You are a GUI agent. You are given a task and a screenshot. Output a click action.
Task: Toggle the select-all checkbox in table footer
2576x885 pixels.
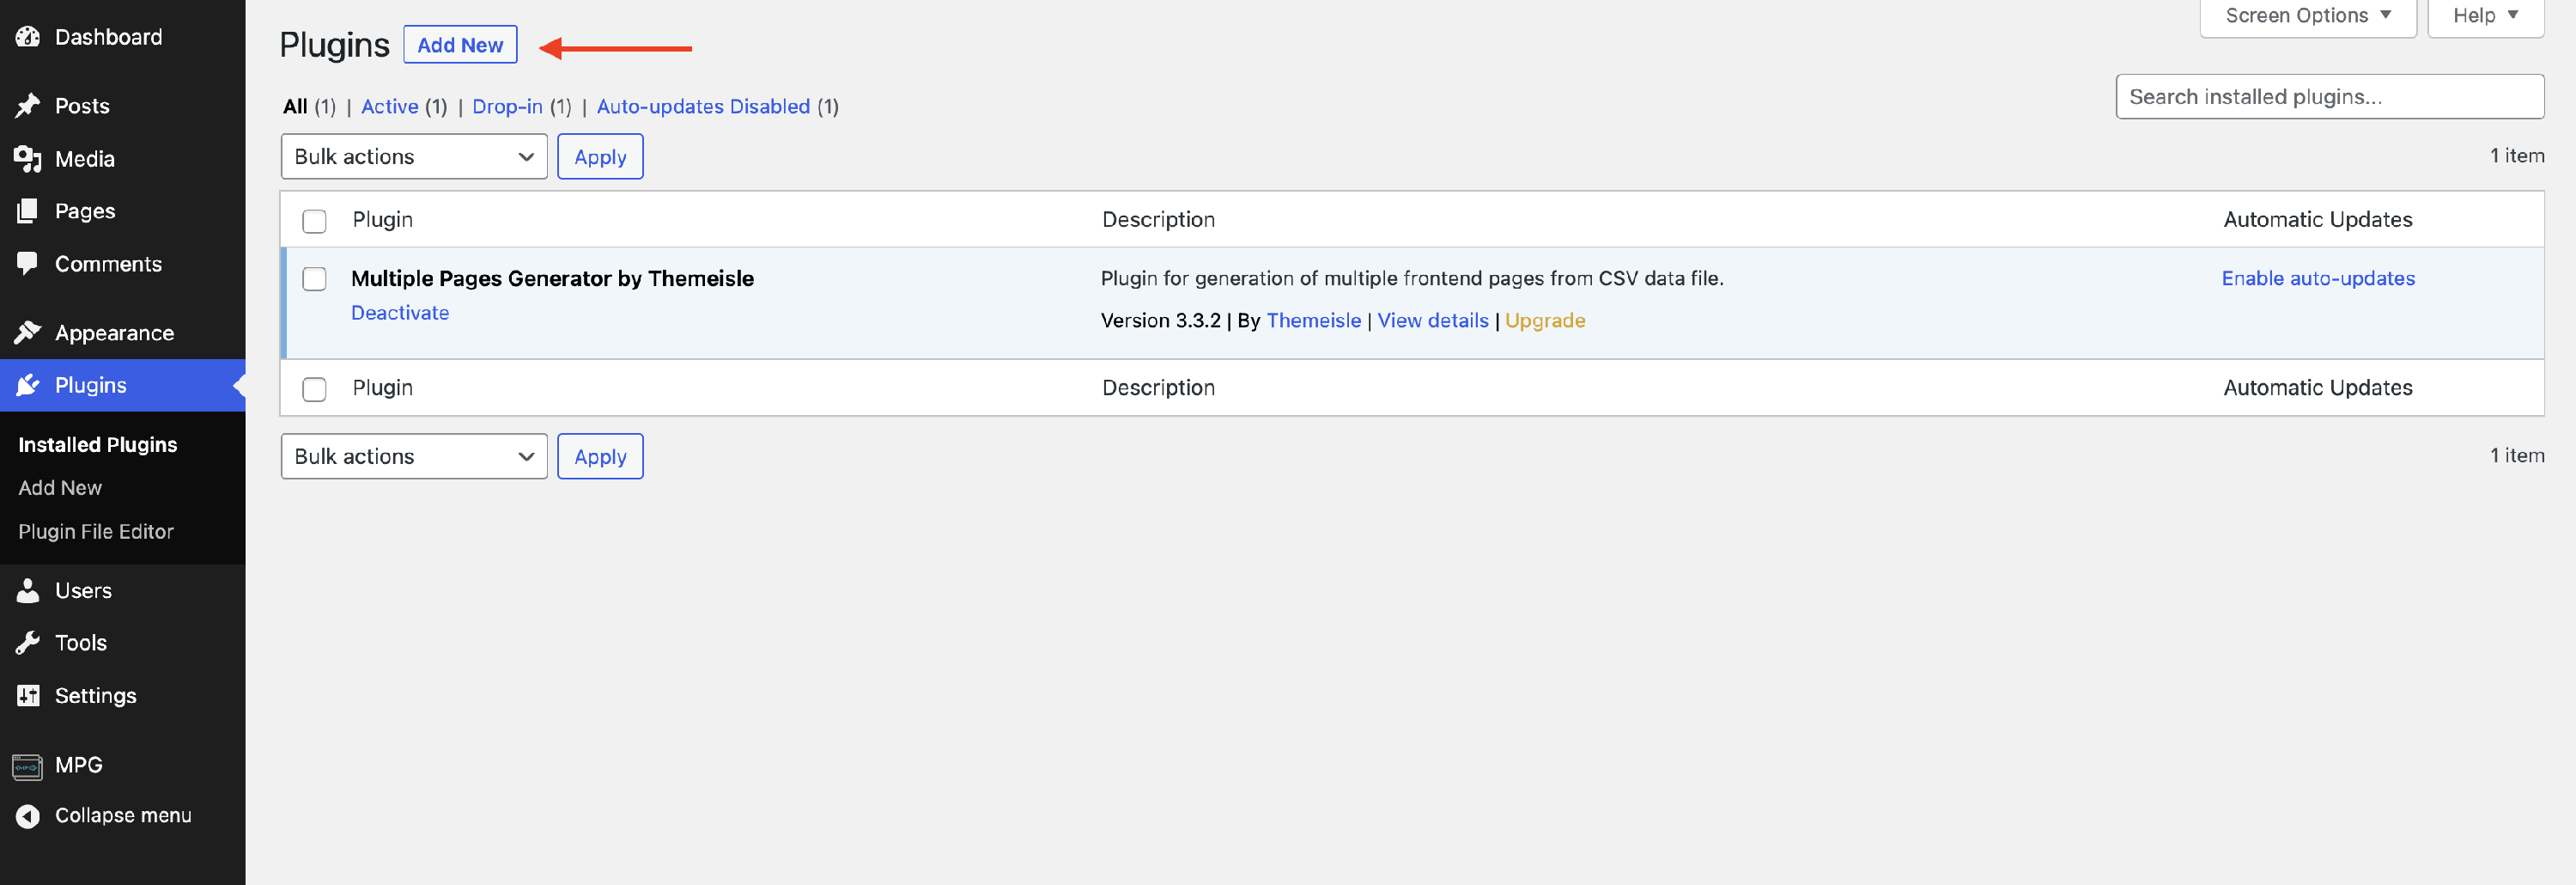pyautogui.click(x=314, y=388)
